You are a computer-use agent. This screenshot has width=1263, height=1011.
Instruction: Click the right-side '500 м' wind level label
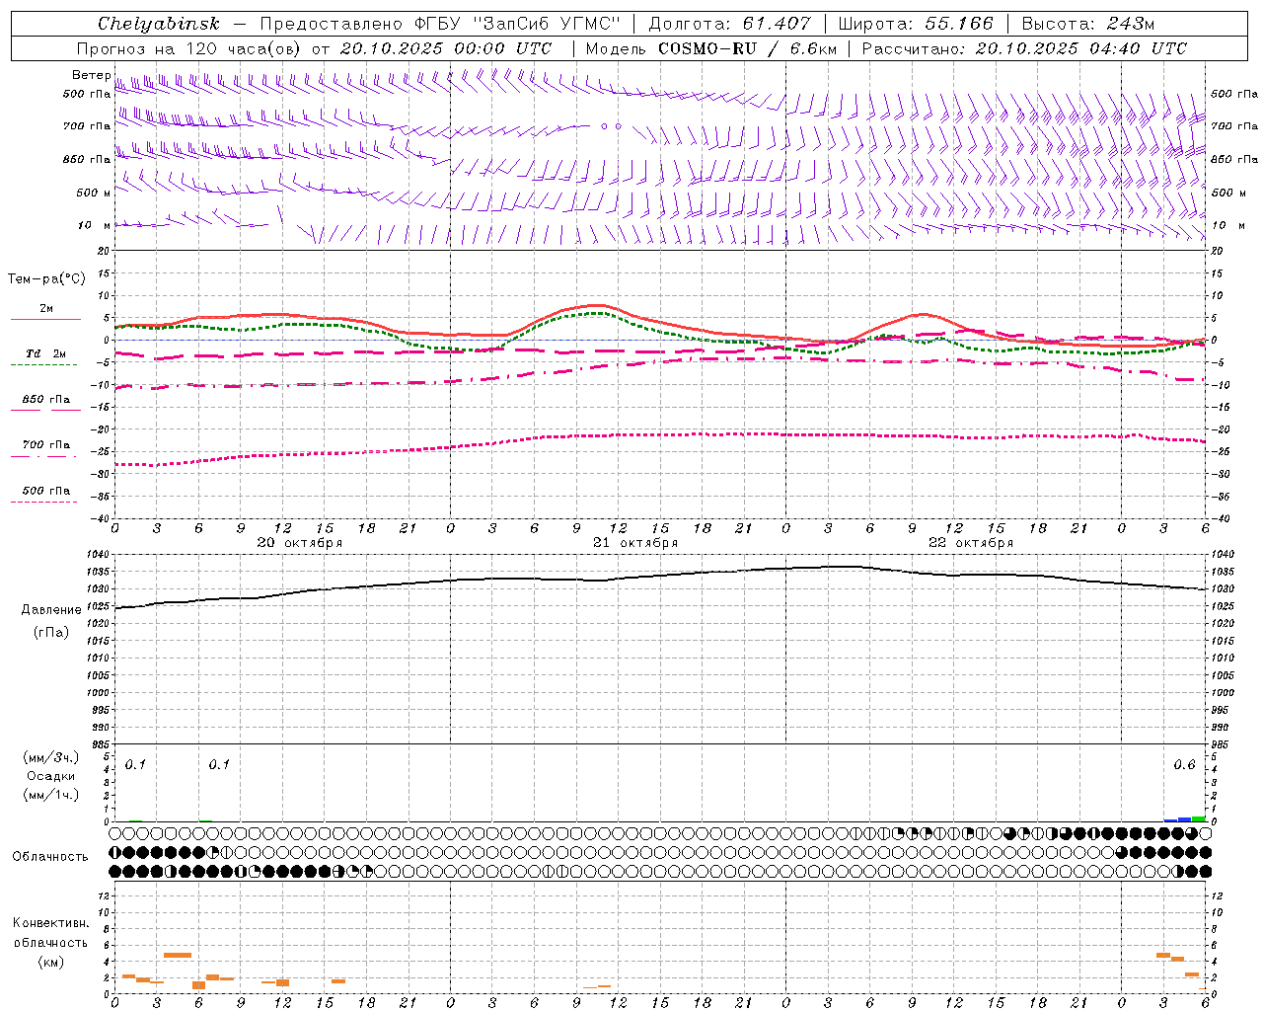[x=1228, y=193]
